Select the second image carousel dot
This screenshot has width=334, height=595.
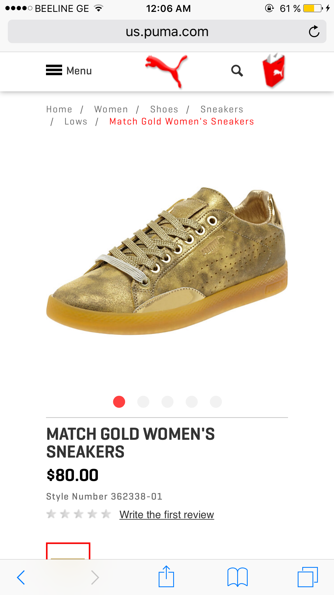(143, 402)
